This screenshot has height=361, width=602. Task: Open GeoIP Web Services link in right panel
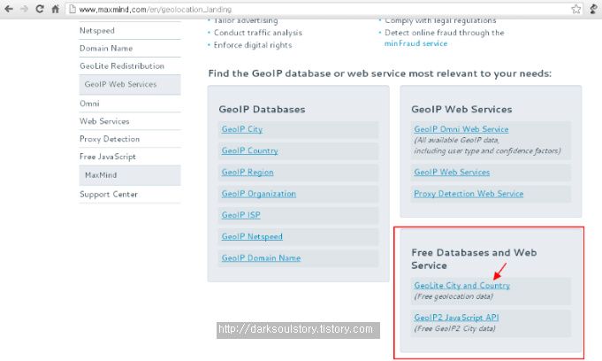tap(452, 173)
